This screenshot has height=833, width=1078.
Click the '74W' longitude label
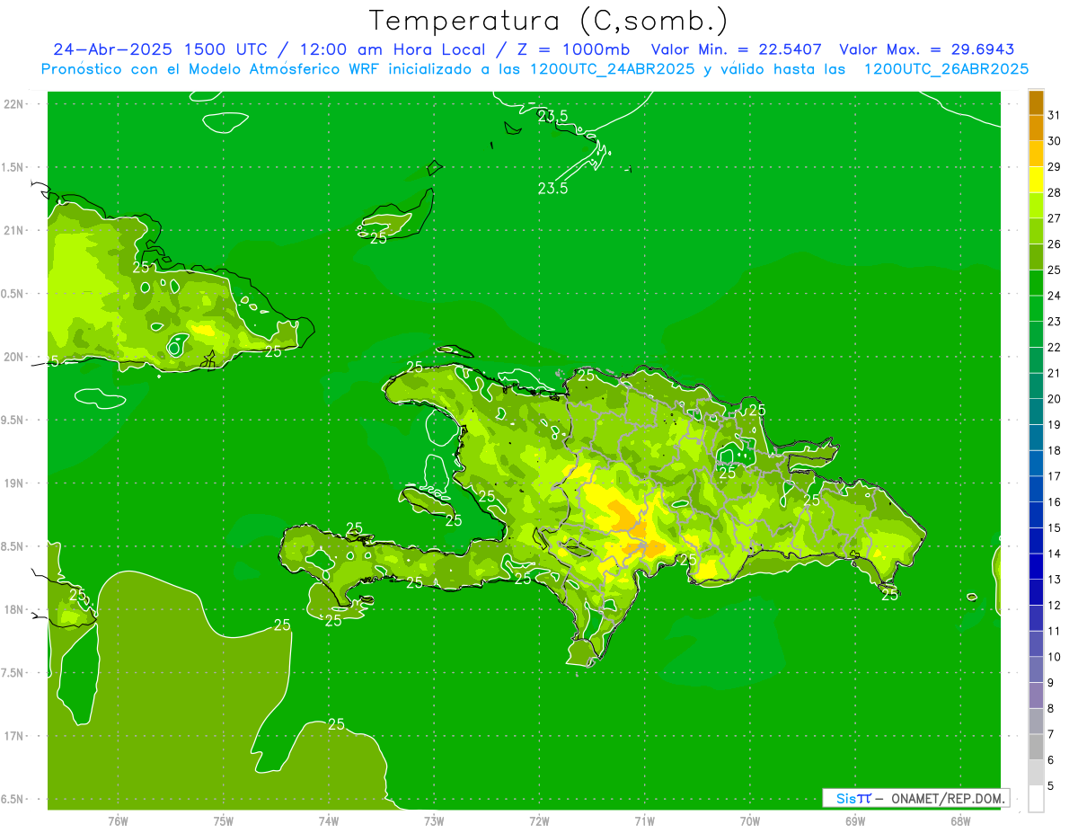click(329, 821)
